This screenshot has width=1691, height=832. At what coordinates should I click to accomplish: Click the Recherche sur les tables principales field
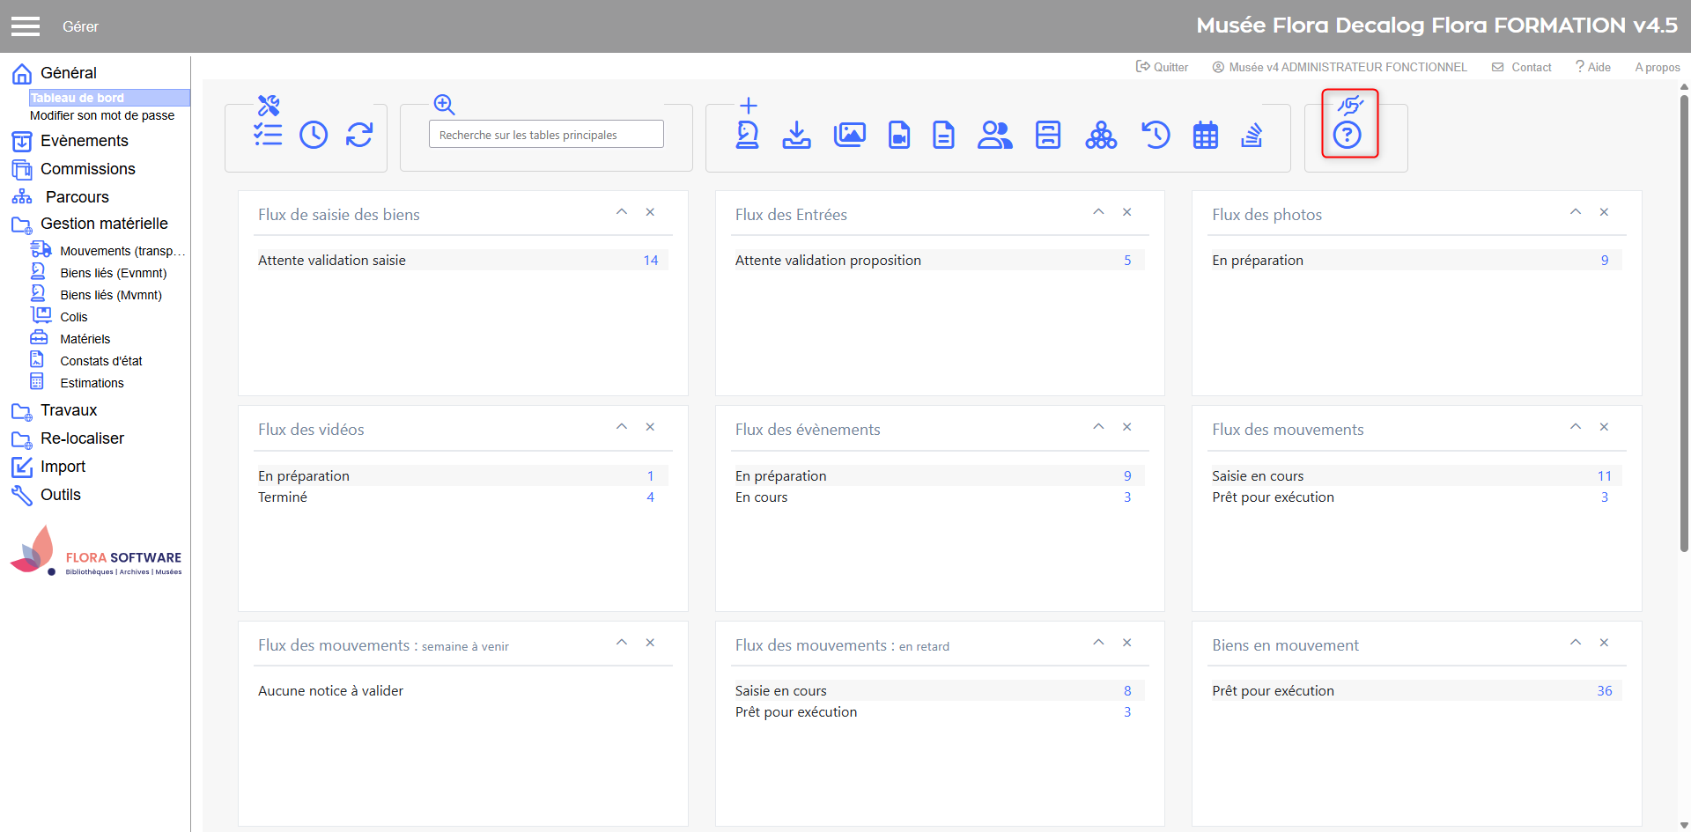[x=546, y=135]
